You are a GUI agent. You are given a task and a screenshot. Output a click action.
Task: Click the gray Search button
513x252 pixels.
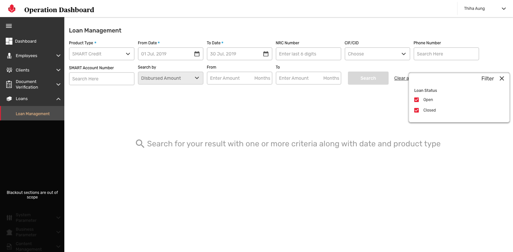click(x=368, y=78)
